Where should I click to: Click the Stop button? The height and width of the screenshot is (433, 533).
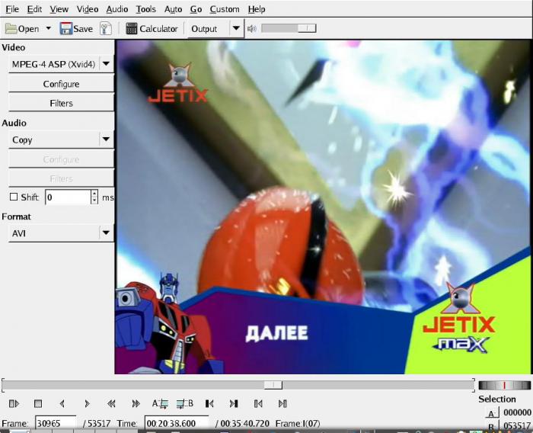coord(38,404)
